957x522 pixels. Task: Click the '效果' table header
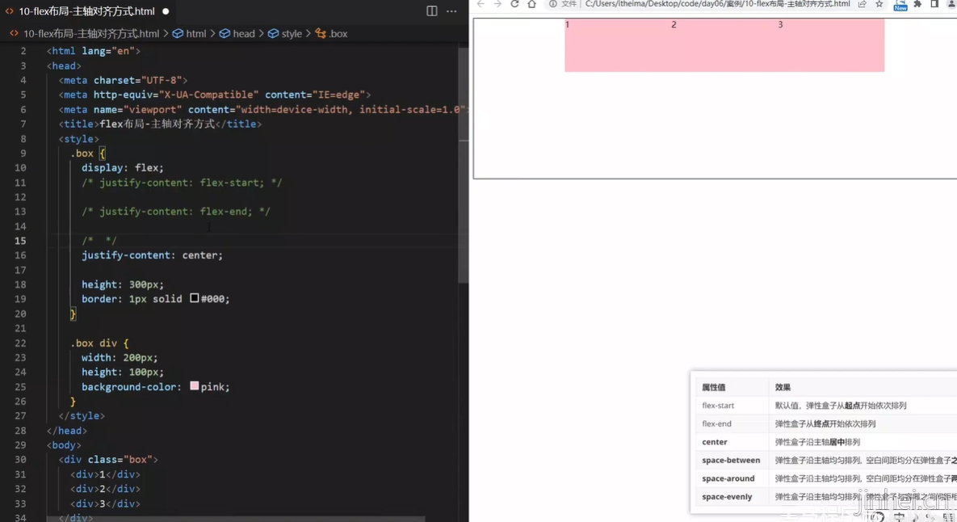[x=783, y=387]
